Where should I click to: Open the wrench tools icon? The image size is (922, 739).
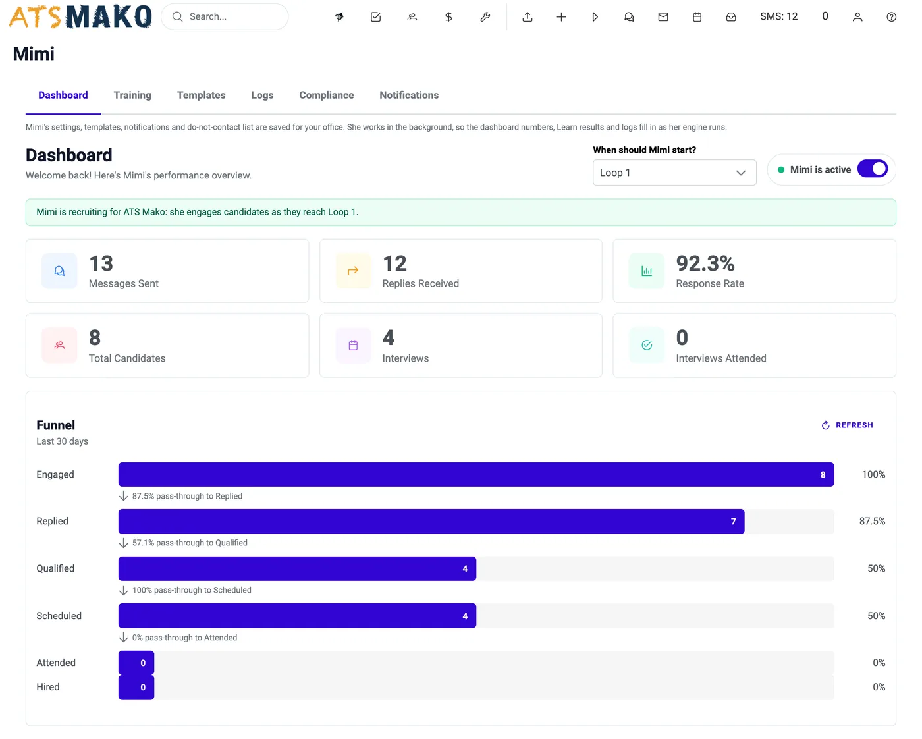click(x=485, y=17)
